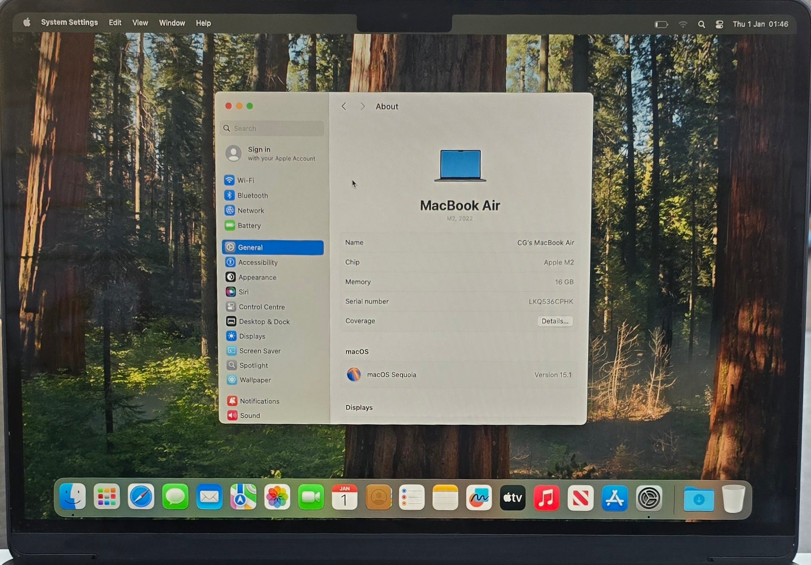Open the Help menu
This screenshot has height=565, width=811.
click(x=203, y=23)
